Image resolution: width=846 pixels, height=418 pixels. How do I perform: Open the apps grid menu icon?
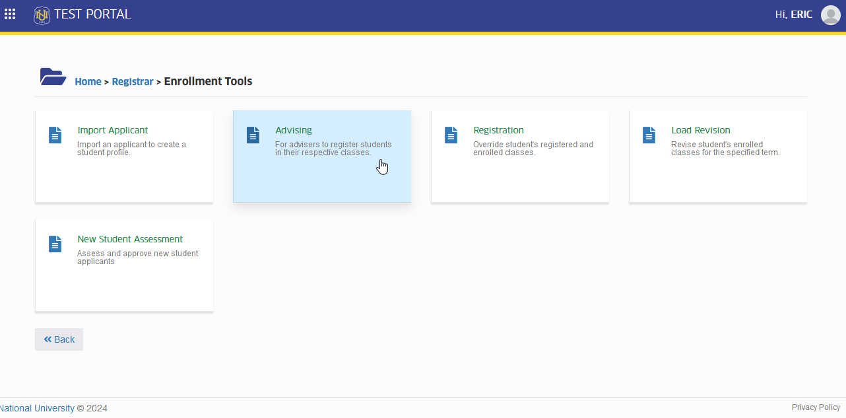[x=10, y=14]
